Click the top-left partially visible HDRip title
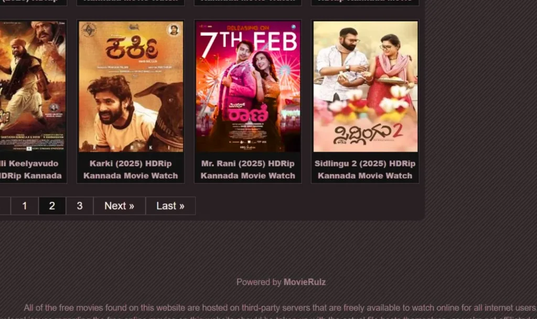The image size is (537, 319). tap(31, 2)
